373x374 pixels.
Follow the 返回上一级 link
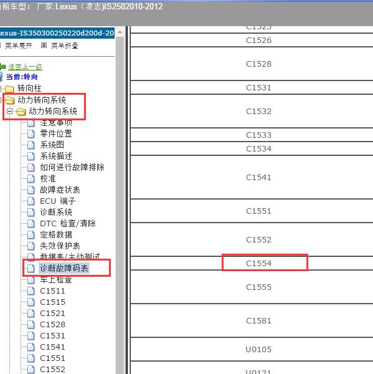point(26,67)
